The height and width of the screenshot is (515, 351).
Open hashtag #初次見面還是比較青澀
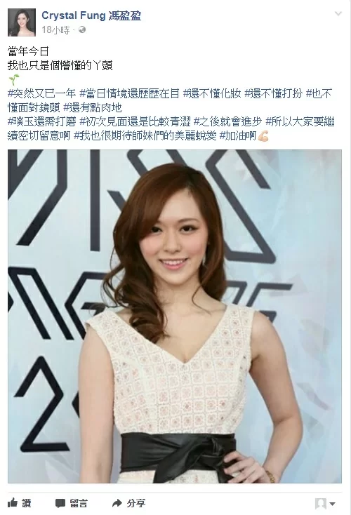pyautogui.click(x=135, y=122)
